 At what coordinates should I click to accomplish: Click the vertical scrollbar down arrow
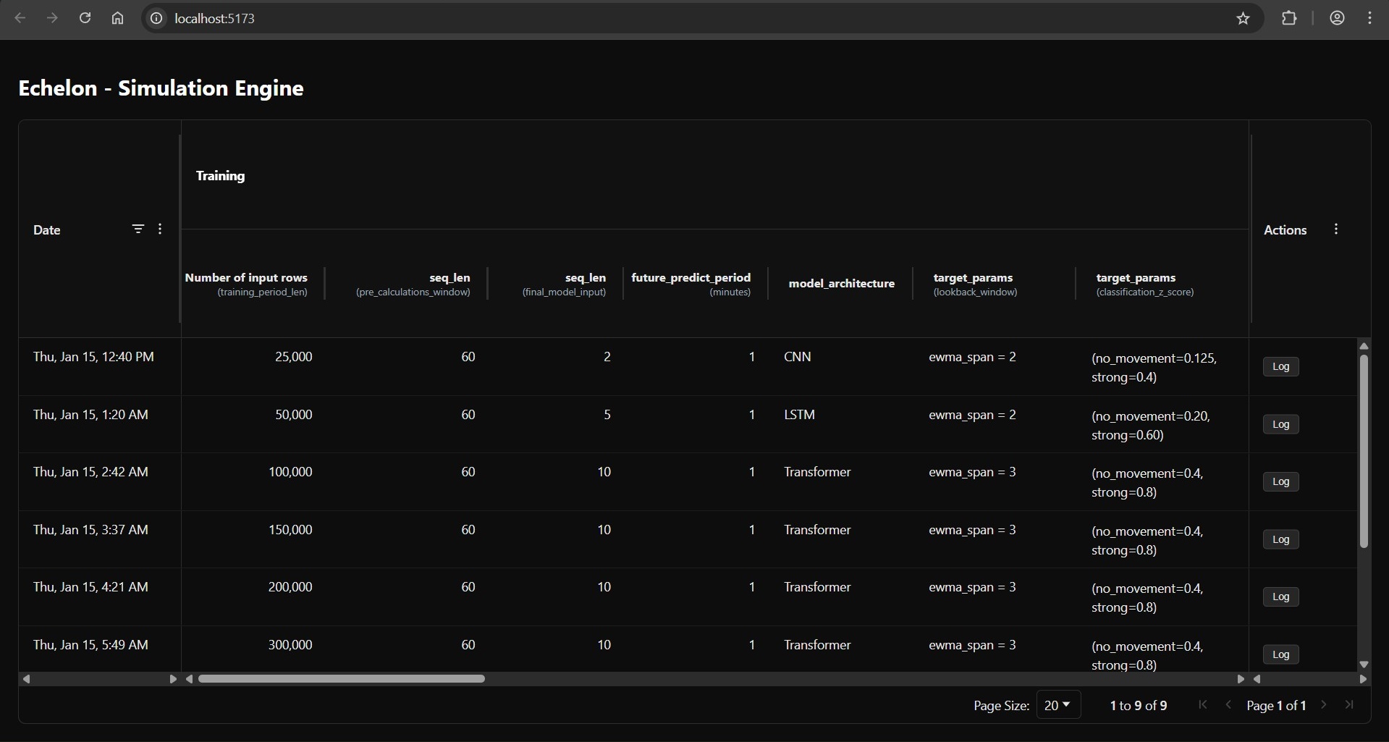(x=1364, y=664)
